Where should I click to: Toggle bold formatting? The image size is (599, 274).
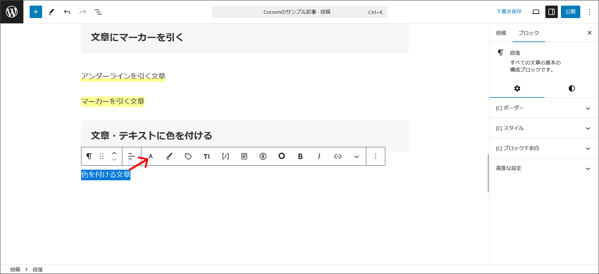pyautogui.click(x=300, y=156)
